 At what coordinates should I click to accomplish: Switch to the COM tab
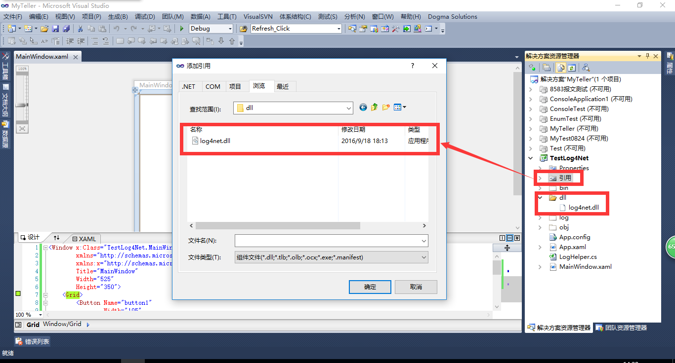point(213,86)
